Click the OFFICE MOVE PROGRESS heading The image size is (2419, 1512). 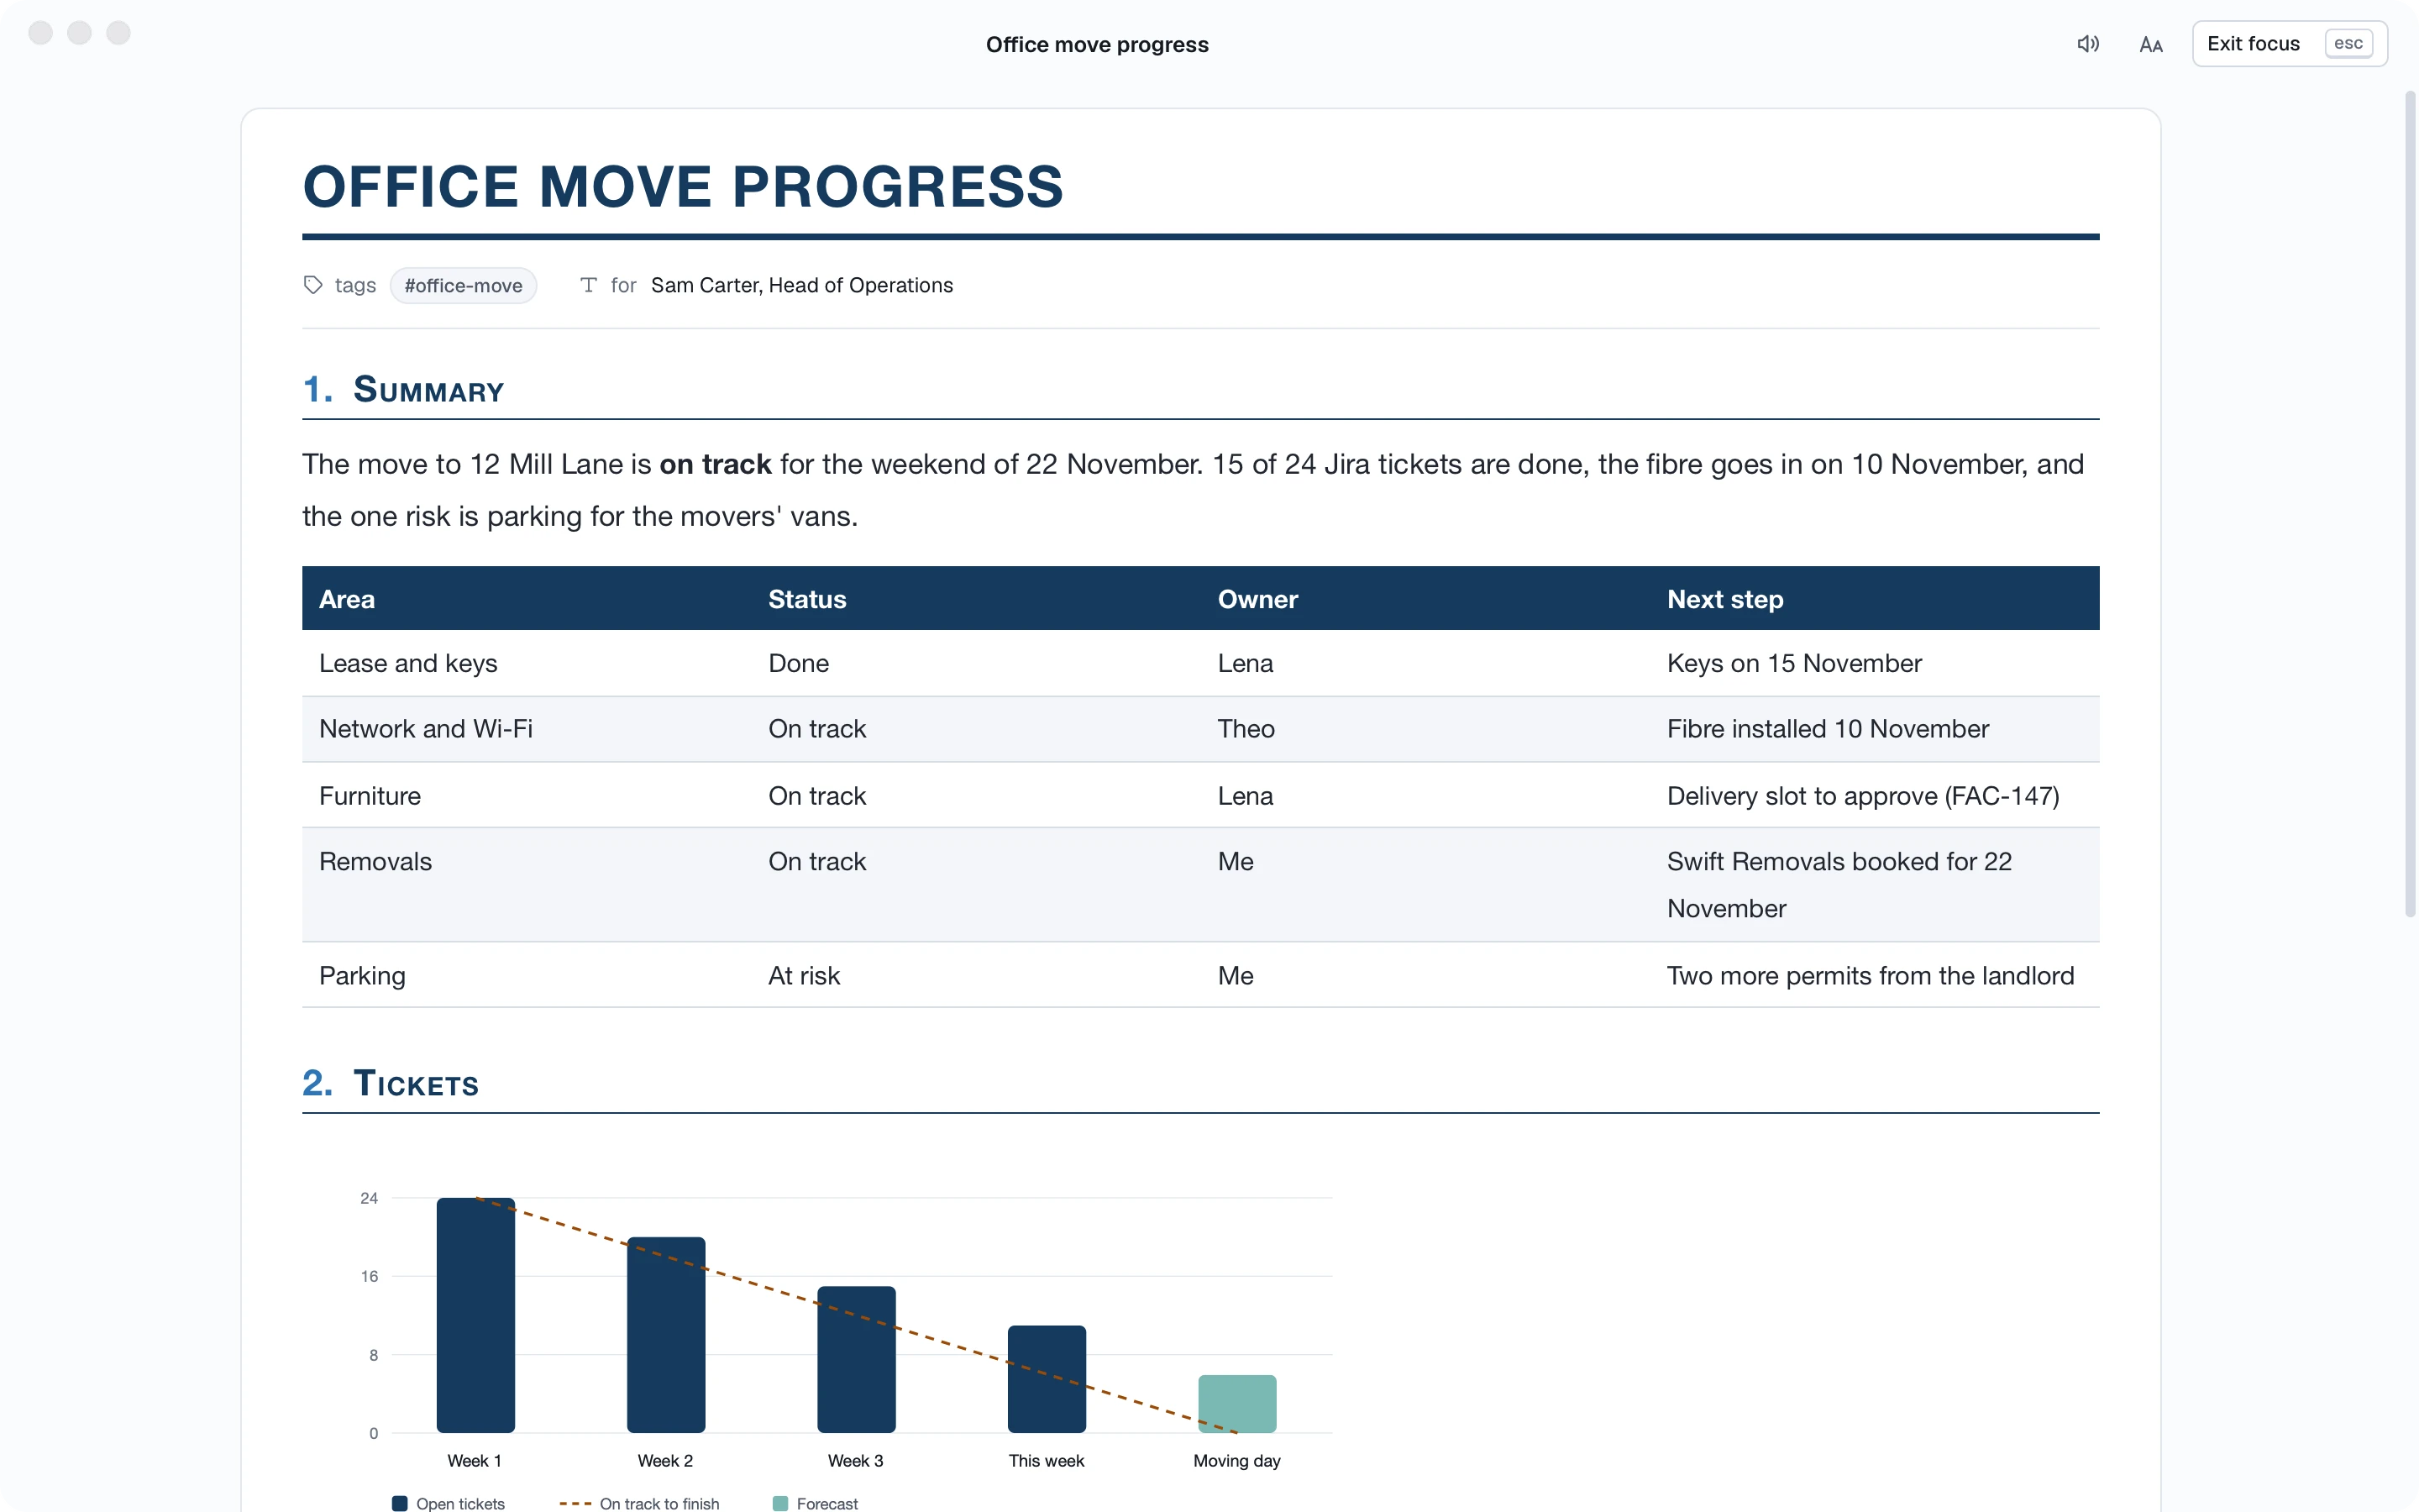click(683, 186)
